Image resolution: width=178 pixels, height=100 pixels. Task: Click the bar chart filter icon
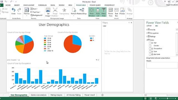tap(97, 60)
